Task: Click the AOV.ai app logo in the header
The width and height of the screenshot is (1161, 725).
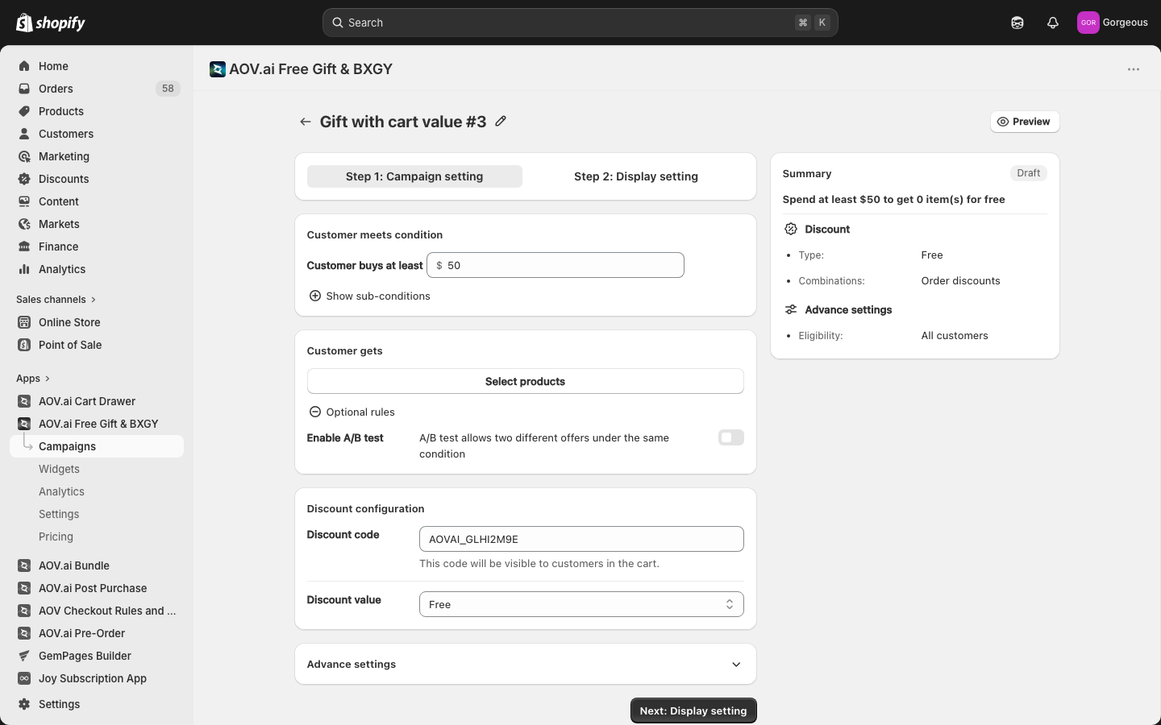Action: point(218,69)
